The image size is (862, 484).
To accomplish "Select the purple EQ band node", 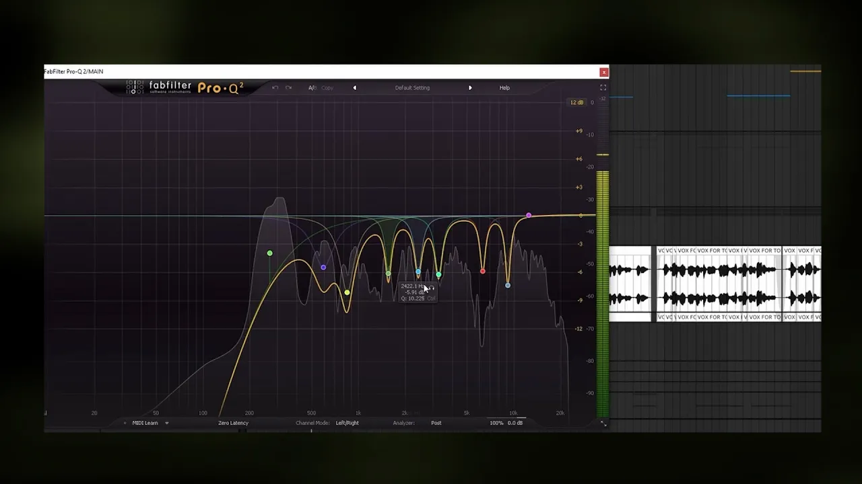I will 323,268.
